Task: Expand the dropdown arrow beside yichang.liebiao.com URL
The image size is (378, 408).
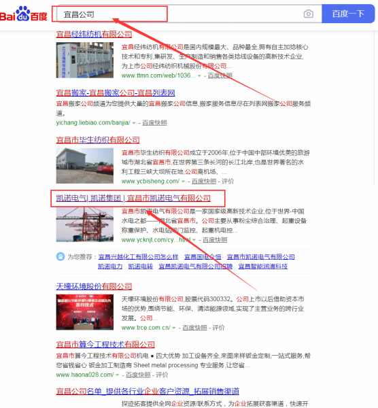Action: click(x=134, y=123)
